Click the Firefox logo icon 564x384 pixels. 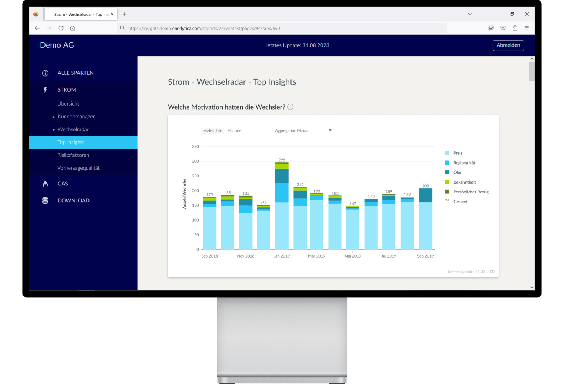coord(36,14)
